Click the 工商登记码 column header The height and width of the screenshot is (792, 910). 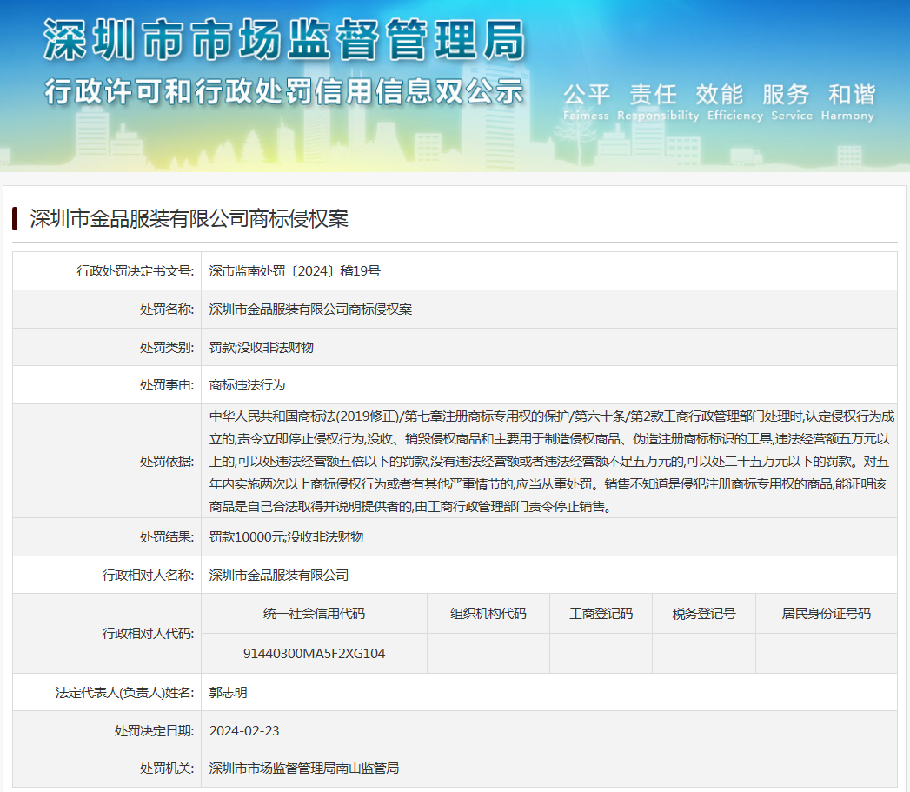tap(601, 614)
